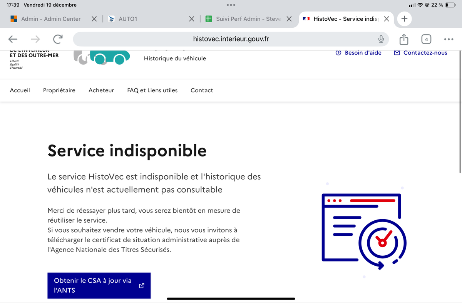Open the browser three-dots menu
This screenshot has width=462, height=303.
click(x=449, y=39)
